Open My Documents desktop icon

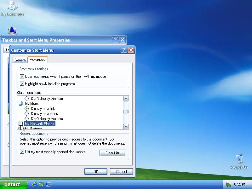click(12, 8)
